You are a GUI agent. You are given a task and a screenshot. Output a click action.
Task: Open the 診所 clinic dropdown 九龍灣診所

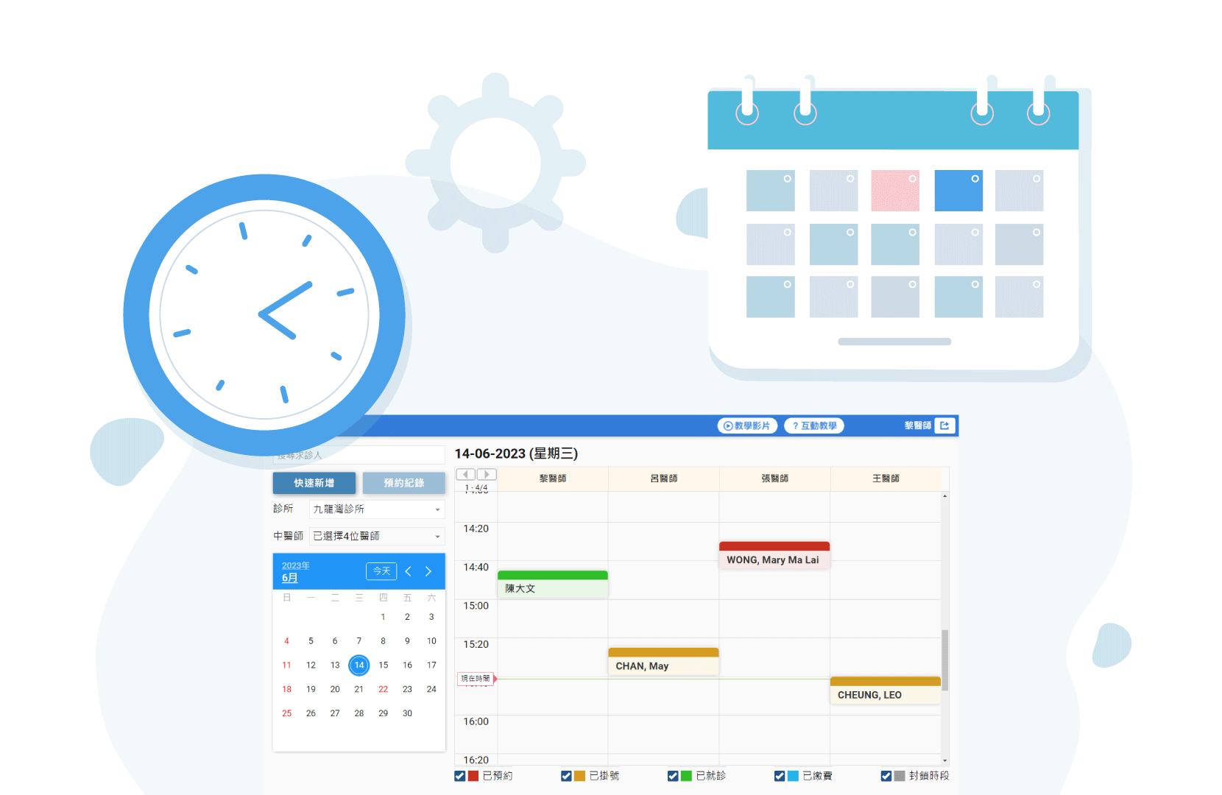point(377,509)
